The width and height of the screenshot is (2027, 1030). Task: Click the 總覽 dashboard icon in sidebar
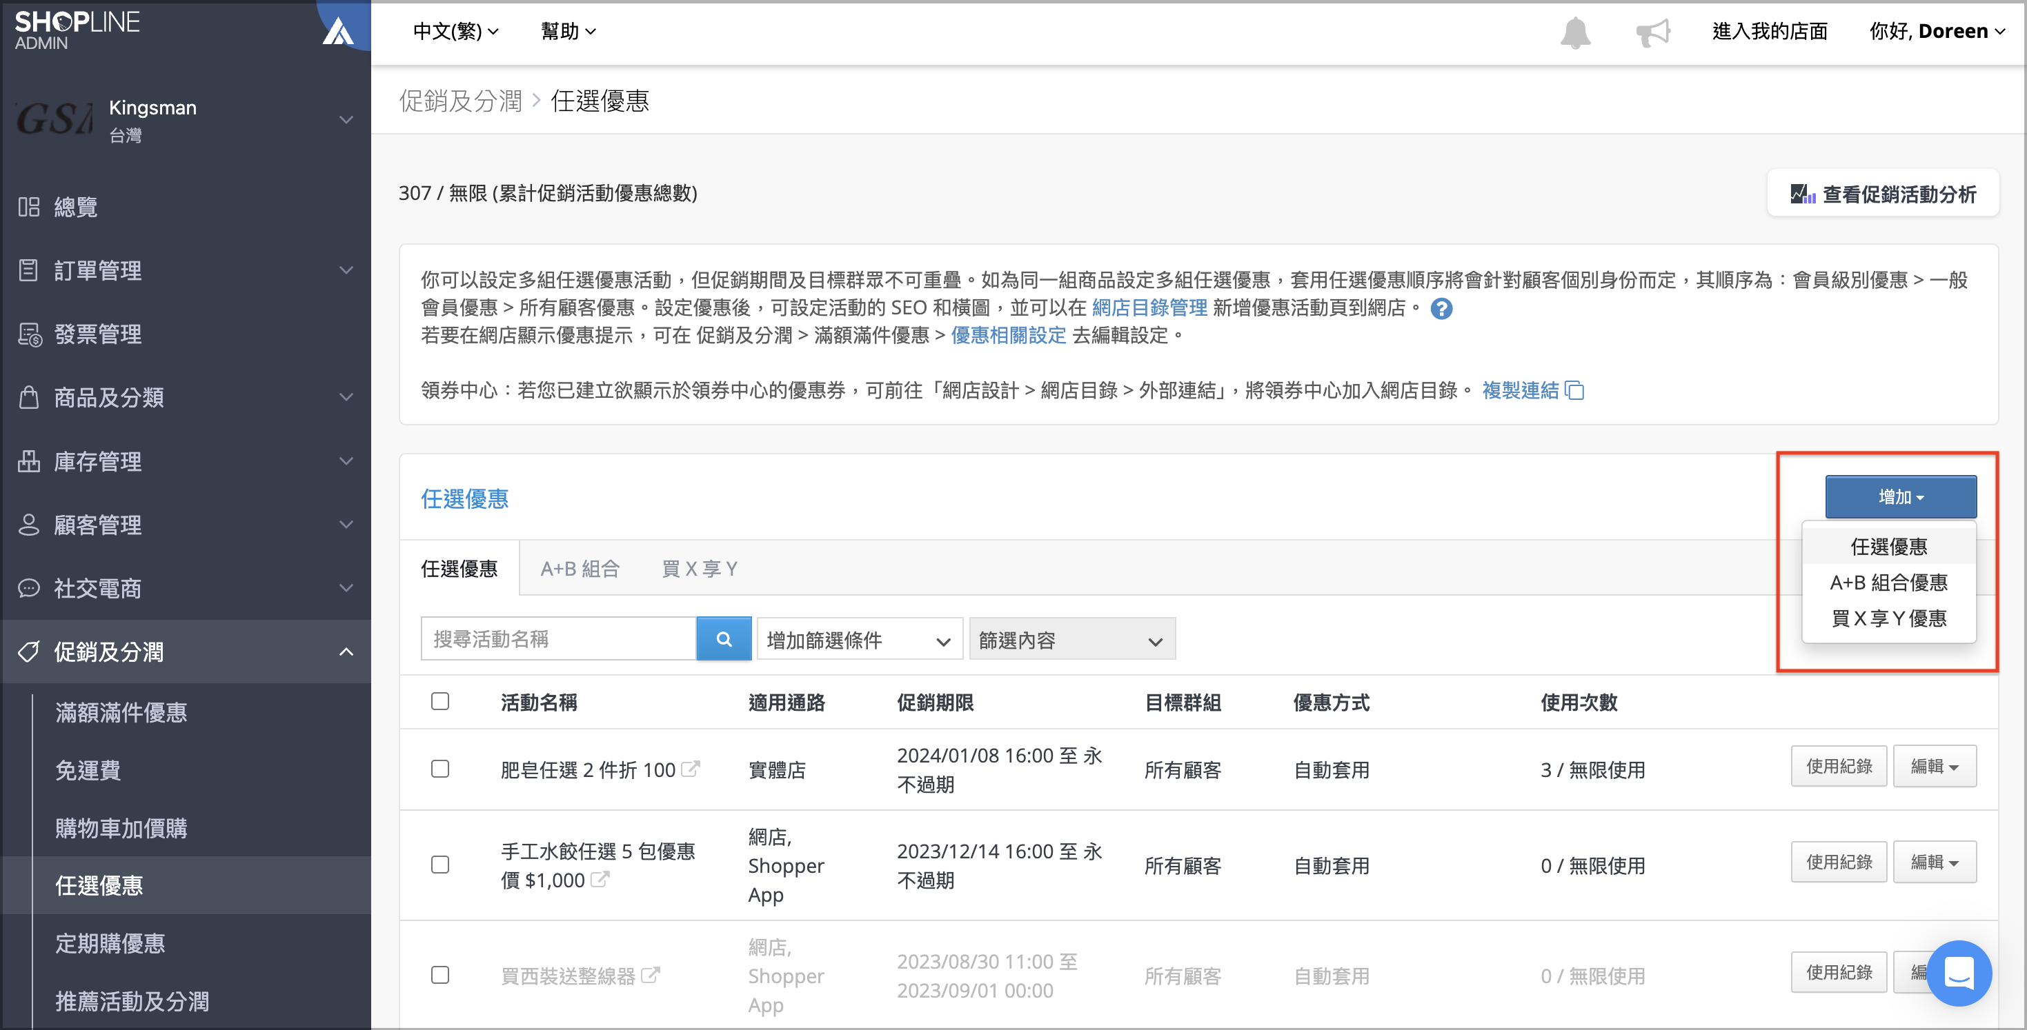(29, 207)
